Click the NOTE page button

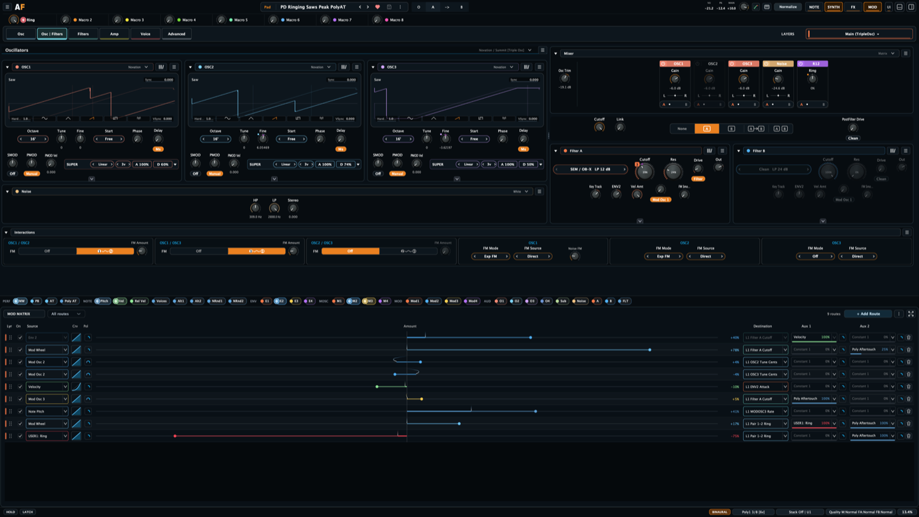pyautogui.click(x=814, y=7)
